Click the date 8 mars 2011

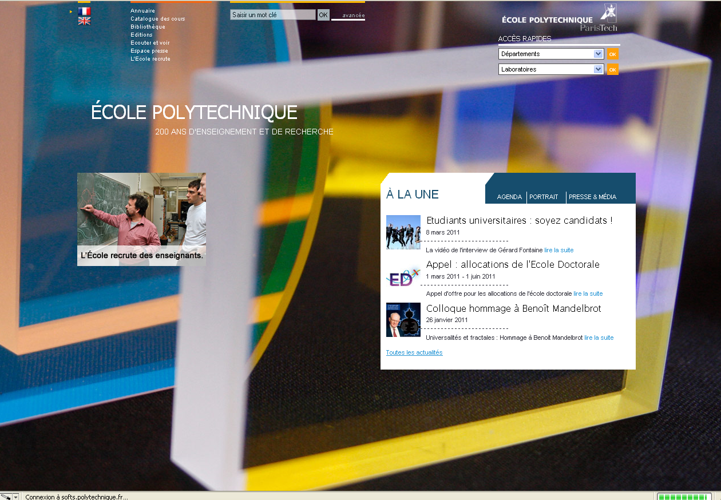443,232
